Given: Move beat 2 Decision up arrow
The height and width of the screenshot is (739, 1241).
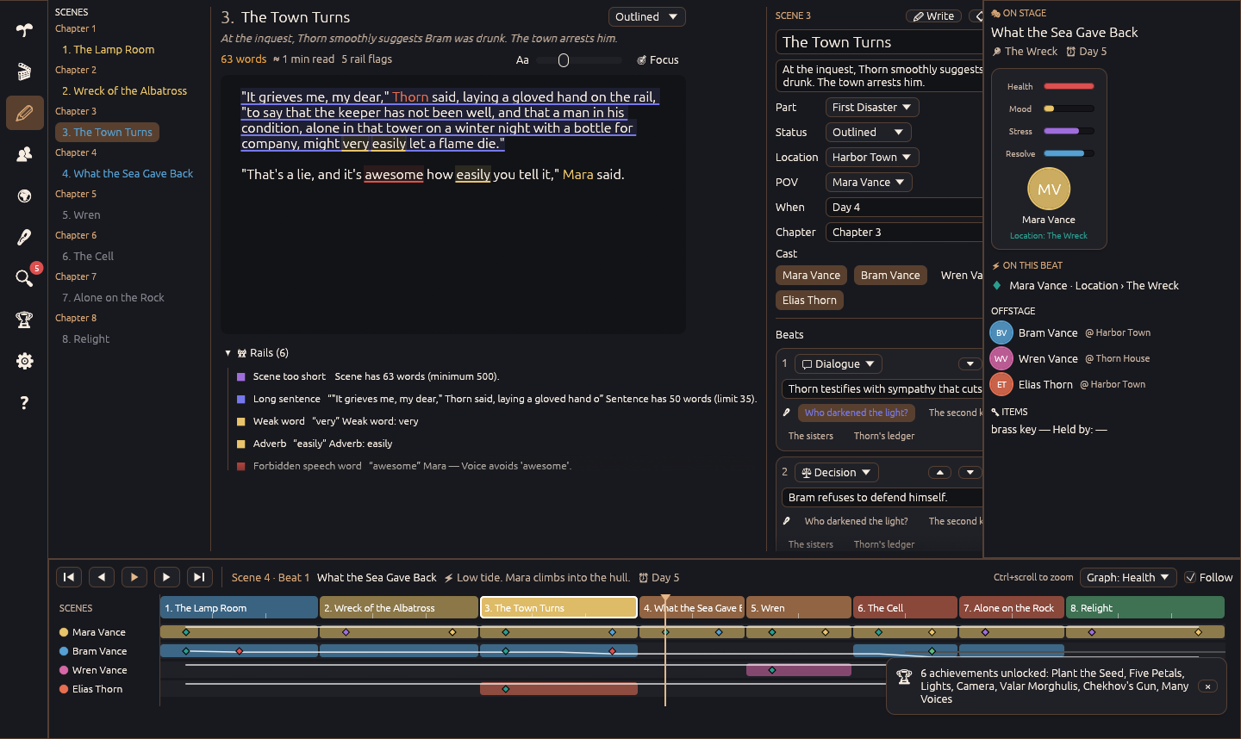Looking at the screenshot, I should click(939, 472).
